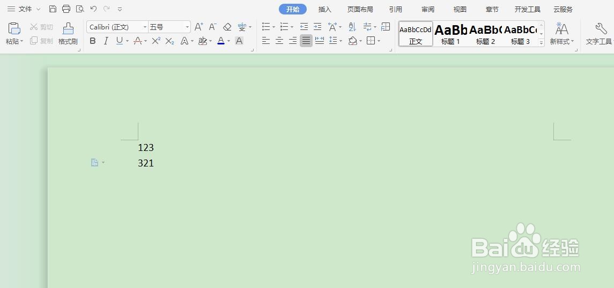The image size is (614, 288).
Task: Apply the 标题 1 style
Action: click(450, 34)
